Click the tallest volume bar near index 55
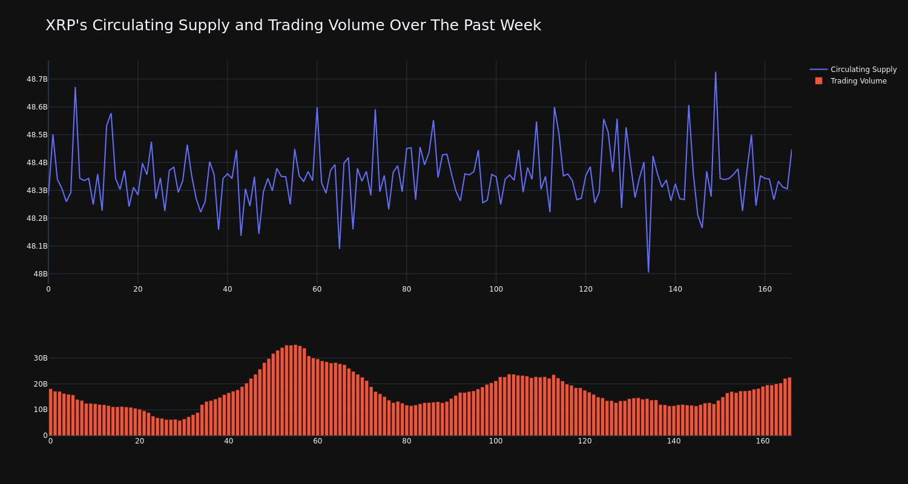Image resolution: width=908 pixels, height=484 pixels. 295,390
